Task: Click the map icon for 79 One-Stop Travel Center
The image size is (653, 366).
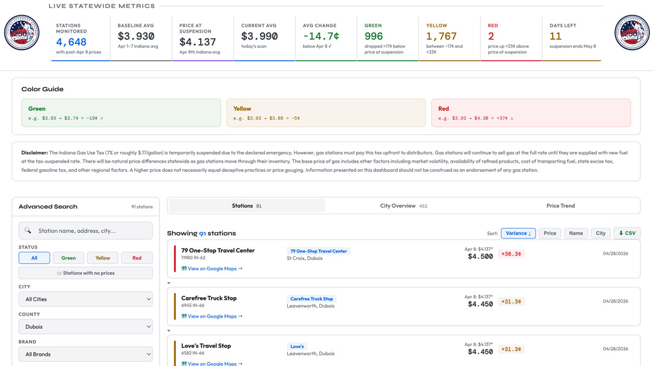Action: pyautogui.click(x=184, y=269)
